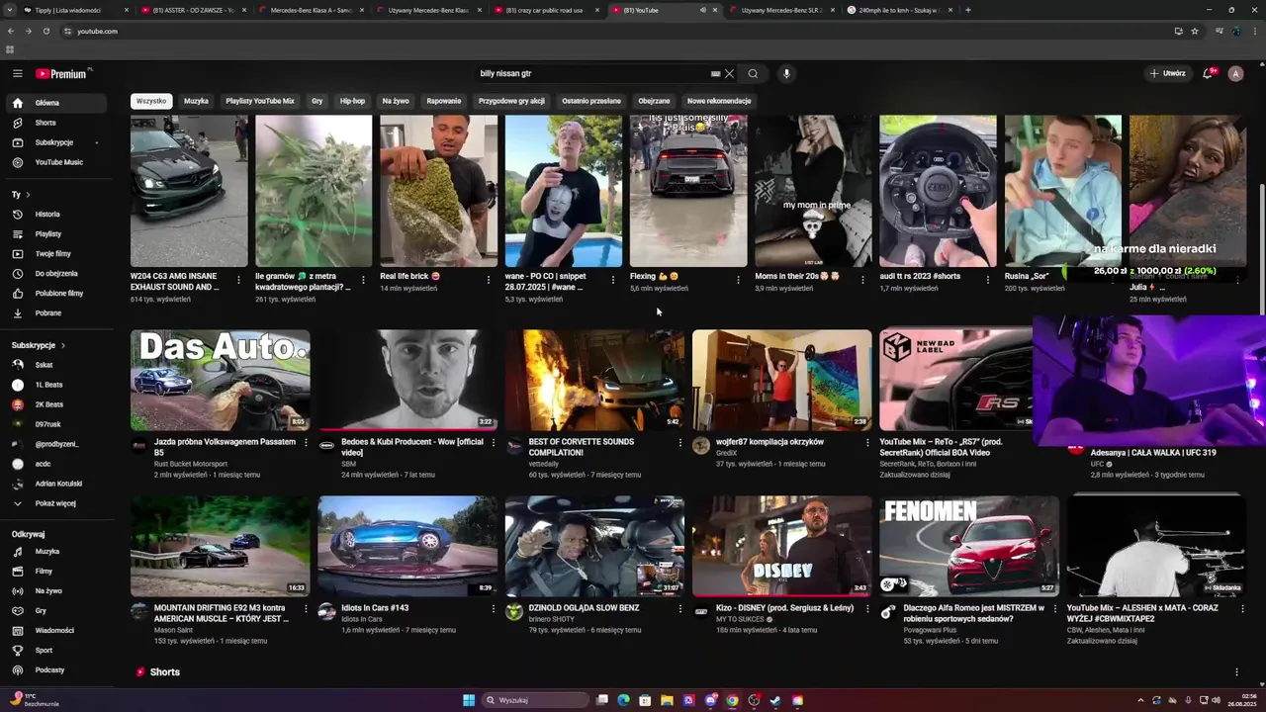Select the Nowe rekomendacje chip
This screenshot has height=712, width=1266.
pos(719,101)
